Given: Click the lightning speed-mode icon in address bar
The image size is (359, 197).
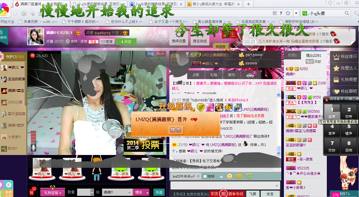Looking at the screenshot, I should (x=281, y=13).
